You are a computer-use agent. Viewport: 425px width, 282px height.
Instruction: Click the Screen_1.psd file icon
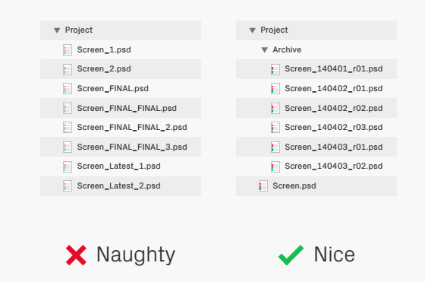point(68,50)
